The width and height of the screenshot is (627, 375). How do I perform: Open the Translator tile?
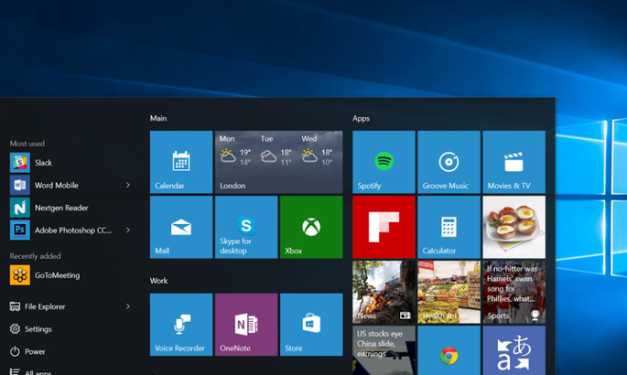(514, 350)
